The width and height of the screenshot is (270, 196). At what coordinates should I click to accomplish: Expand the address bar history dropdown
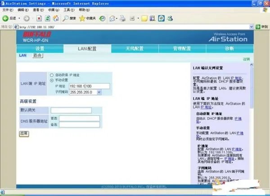click(x=251, y=27)
